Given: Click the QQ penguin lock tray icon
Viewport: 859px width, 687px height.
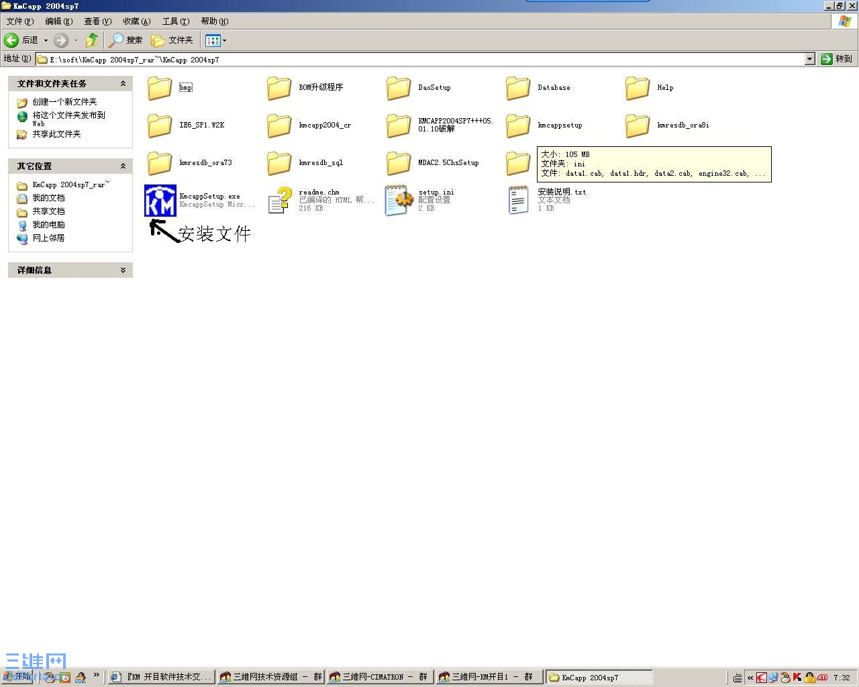Looking at the screenshot, I should click(x=810, y=678).
